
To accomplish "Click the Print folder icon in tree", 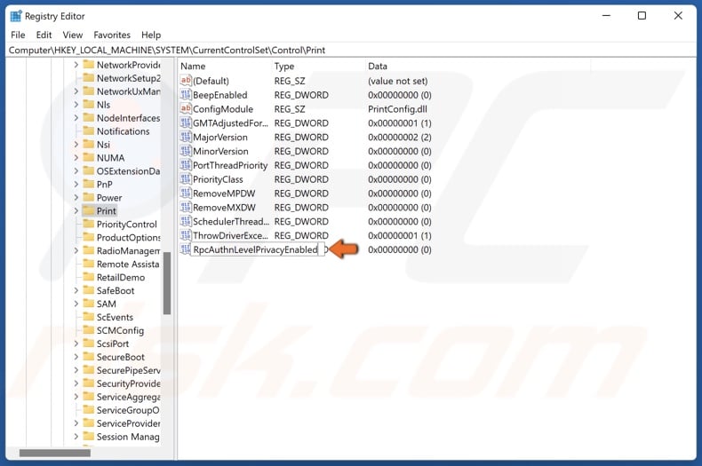I will 89,210.
